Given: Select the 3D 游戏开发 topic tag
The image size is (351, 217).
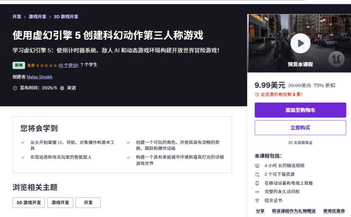Looking at the screenshot, I should [29, 203].
